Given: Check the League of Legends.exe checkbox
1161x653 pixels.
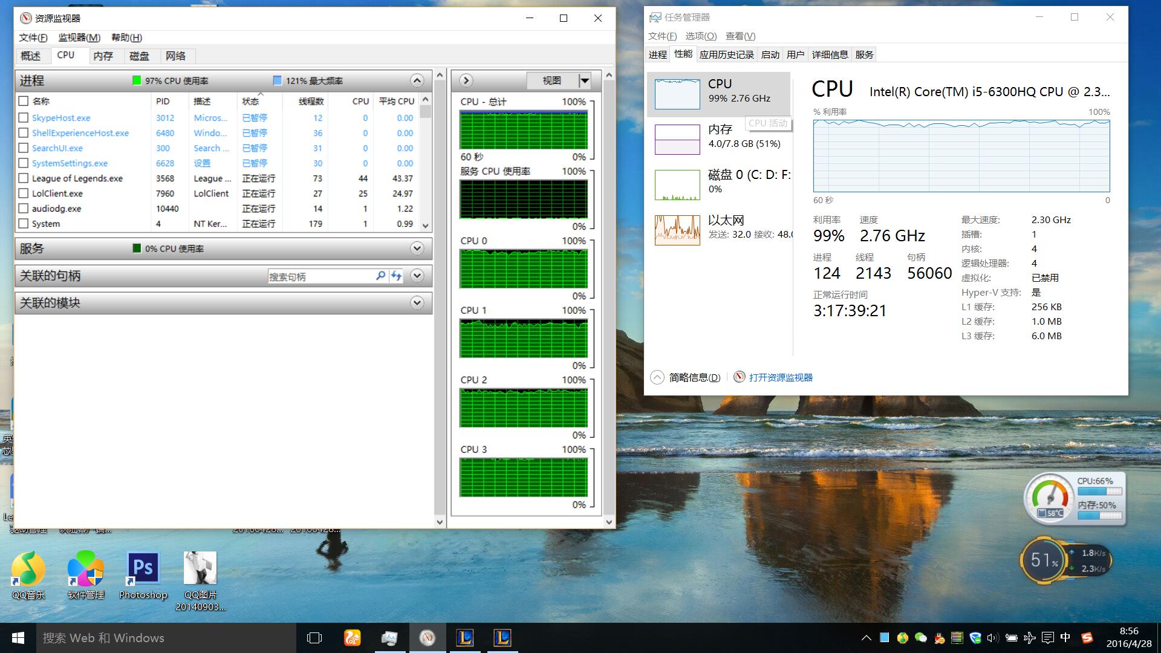Looking at the screenshot, I should click(x=24, y=178).
